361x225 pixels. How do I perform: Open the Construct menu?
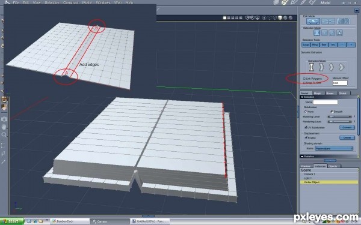[x=70, y=2]
